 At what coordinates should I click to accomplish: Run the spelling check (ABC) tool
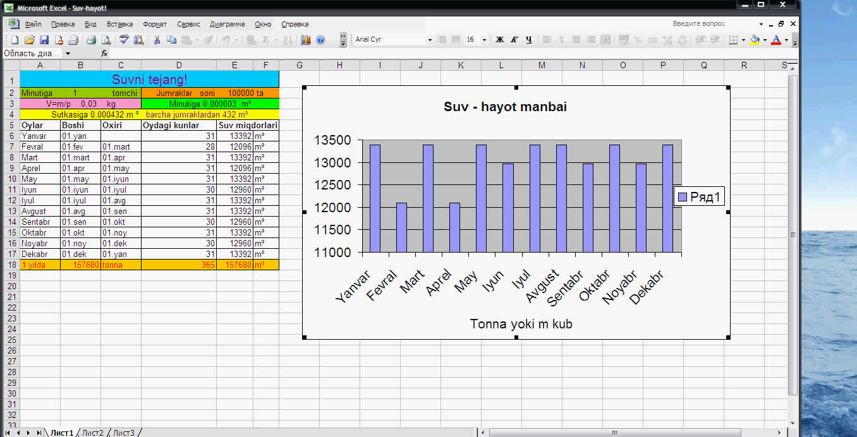[124, 40]
